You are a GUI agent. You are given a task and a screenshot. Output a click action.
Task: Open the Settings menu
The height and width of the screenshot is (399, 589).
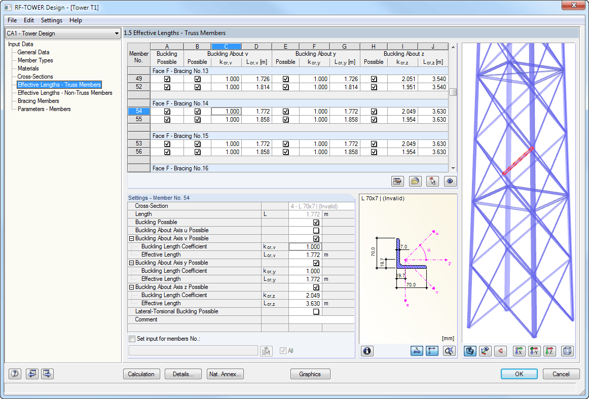click(52, 20)
